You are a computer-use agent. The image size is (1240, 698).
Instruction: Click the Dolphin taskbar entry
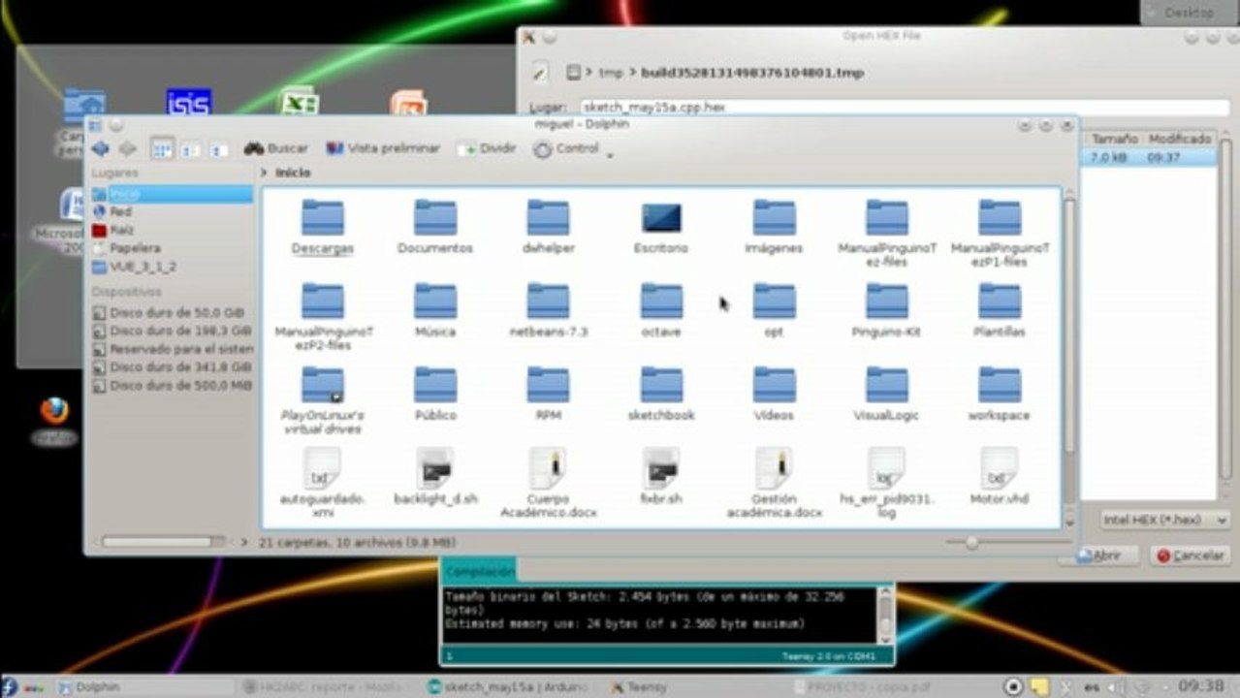pos(145,686)
